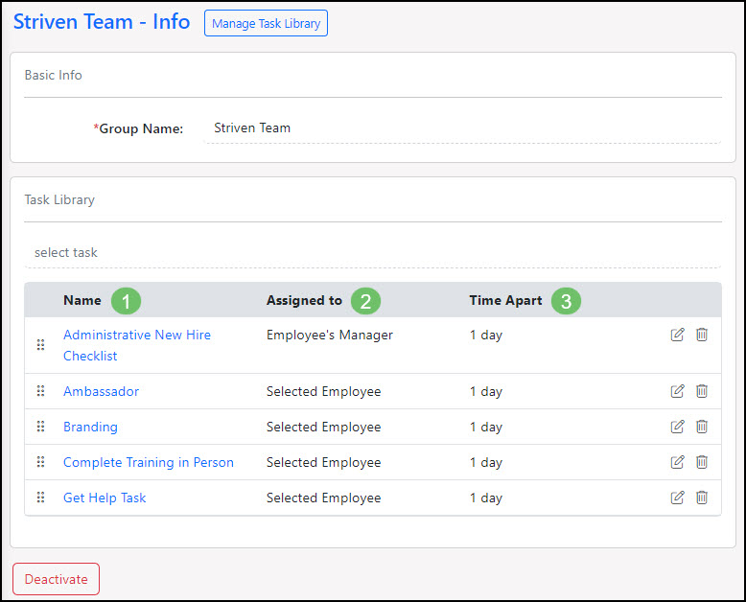The height and width of the screenshot is (602, 746).
Task: Click the Striven Team - Info heading
Action: 102,22
